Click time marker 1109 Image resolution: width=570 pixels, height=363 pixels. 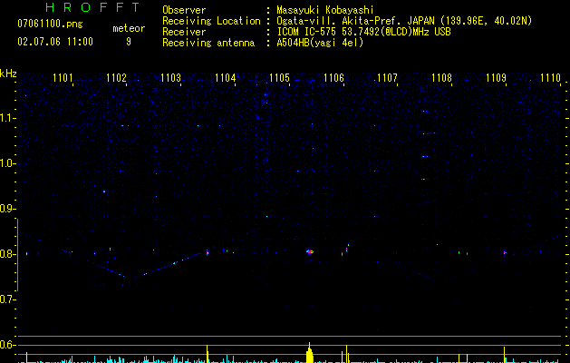pos(496,78)
